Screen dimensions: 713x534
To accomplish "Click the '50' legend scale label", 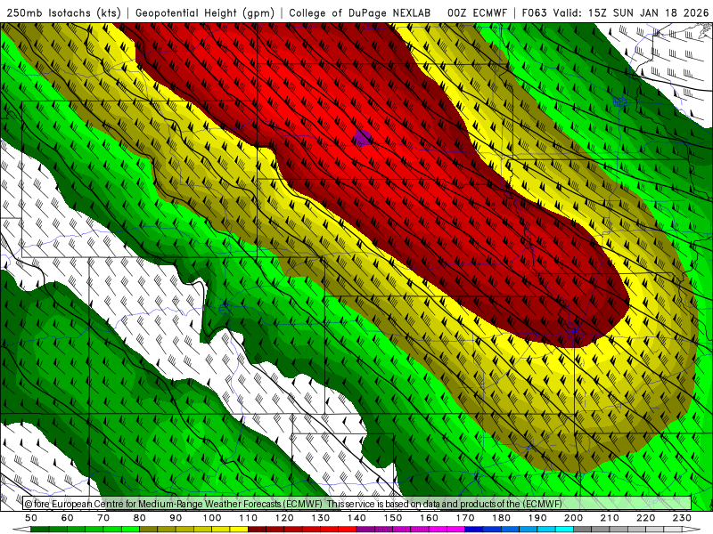I will (31, 518).
